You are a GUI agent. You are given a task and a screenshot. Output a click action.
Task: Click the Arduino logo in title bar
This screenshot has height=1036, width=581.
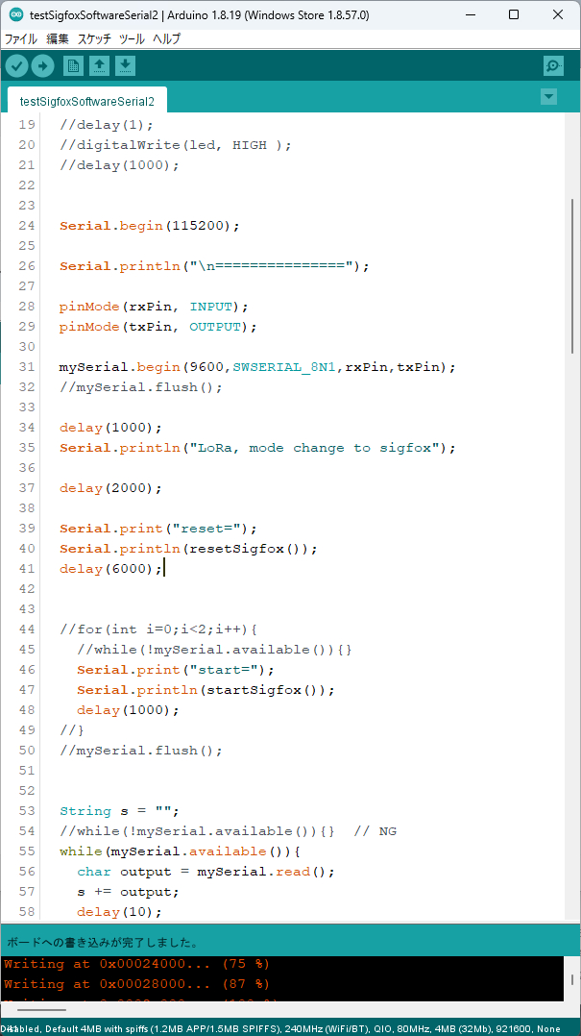16,14
